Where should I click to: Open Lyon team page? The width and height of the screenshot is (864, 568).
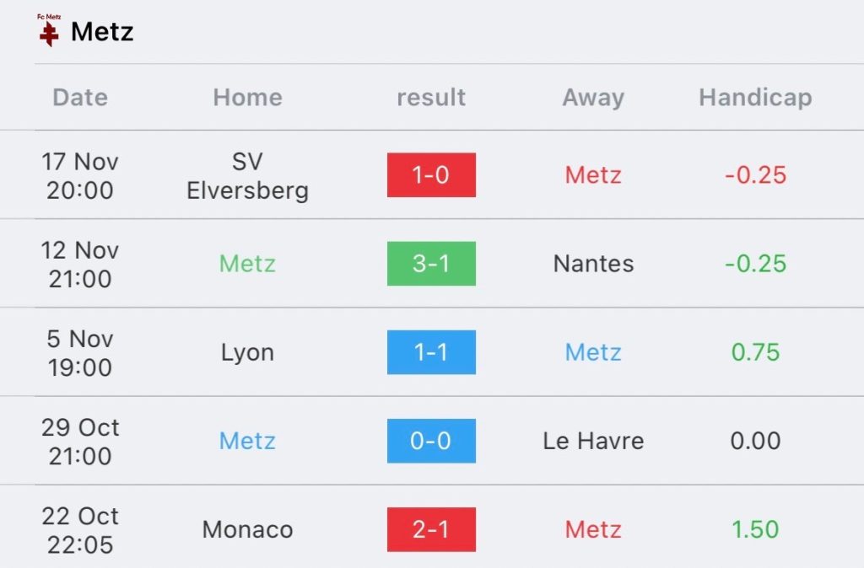247,353
